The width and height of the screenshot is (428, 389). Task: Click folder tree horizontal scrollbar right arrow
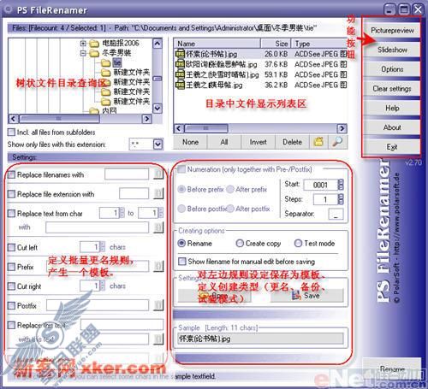coord(146,119)
